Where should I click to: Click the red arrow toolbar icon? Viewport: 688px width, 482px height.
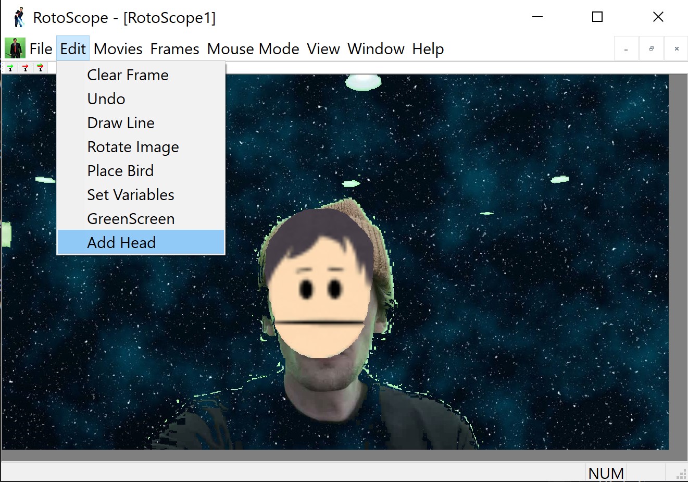coord(26,68)
